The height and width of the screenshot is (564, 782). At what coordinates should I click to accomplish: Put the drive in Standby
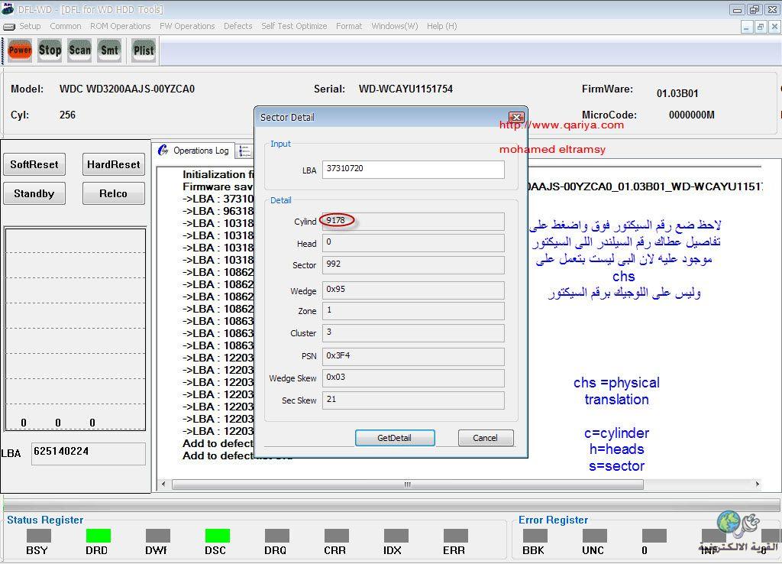click(x=34, y=193)
